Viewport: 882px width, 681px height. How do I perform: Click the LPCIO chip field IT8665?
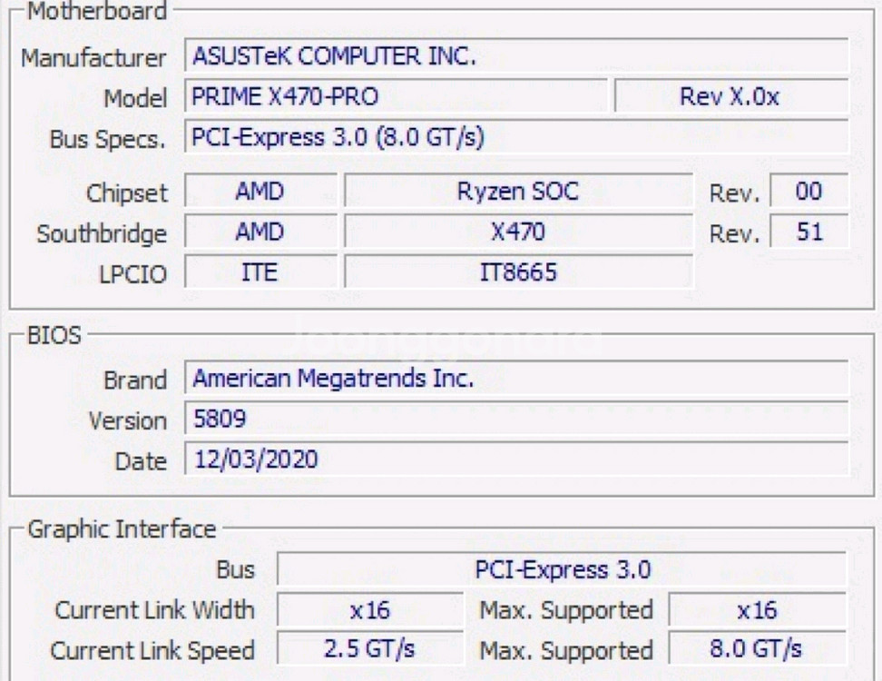click(518, 273)
